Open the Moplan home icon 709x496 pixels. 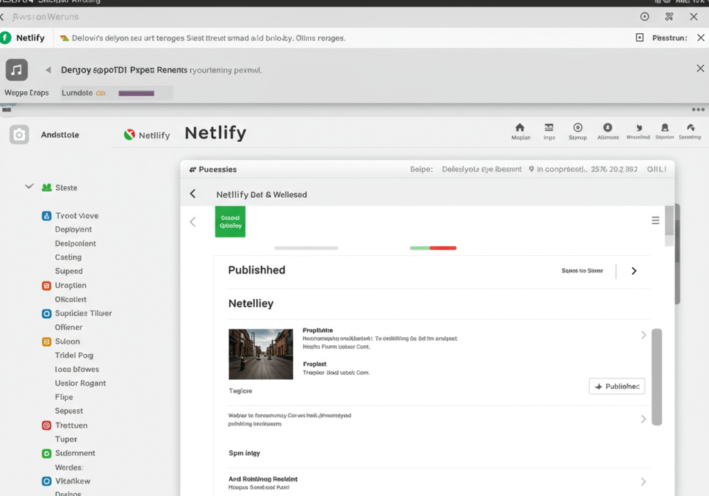click(520, 127)
